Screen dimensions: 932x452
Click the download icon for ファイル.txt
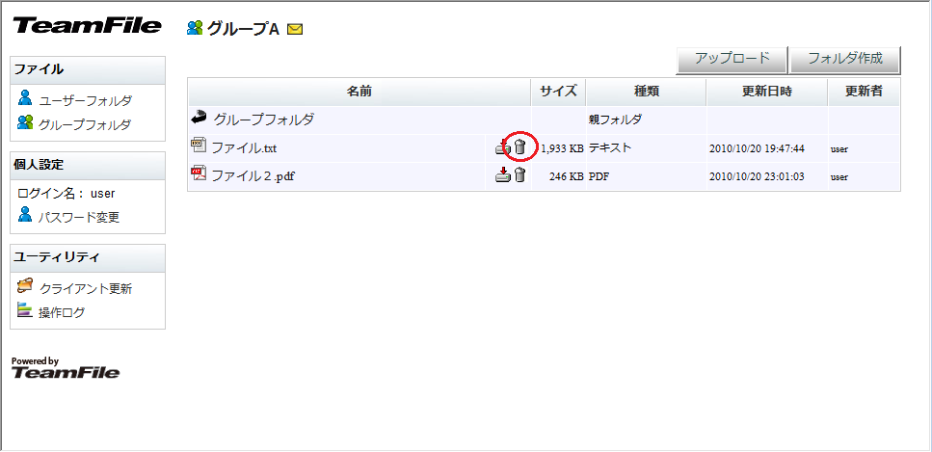[502, 148]
